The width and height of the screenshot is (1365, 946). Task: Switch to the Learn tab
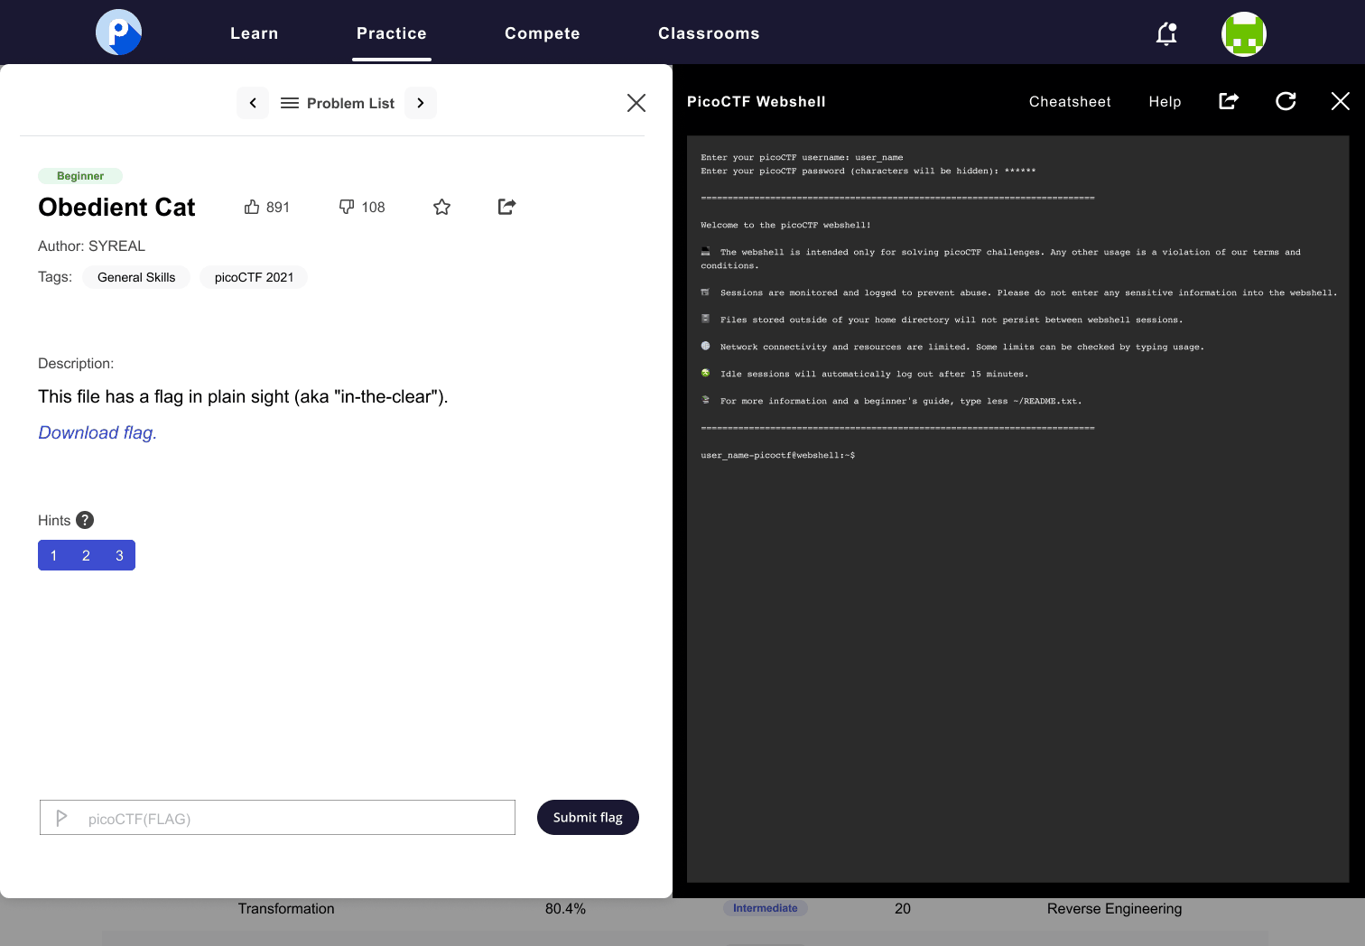pyautogui.click(x=255, y=33)
